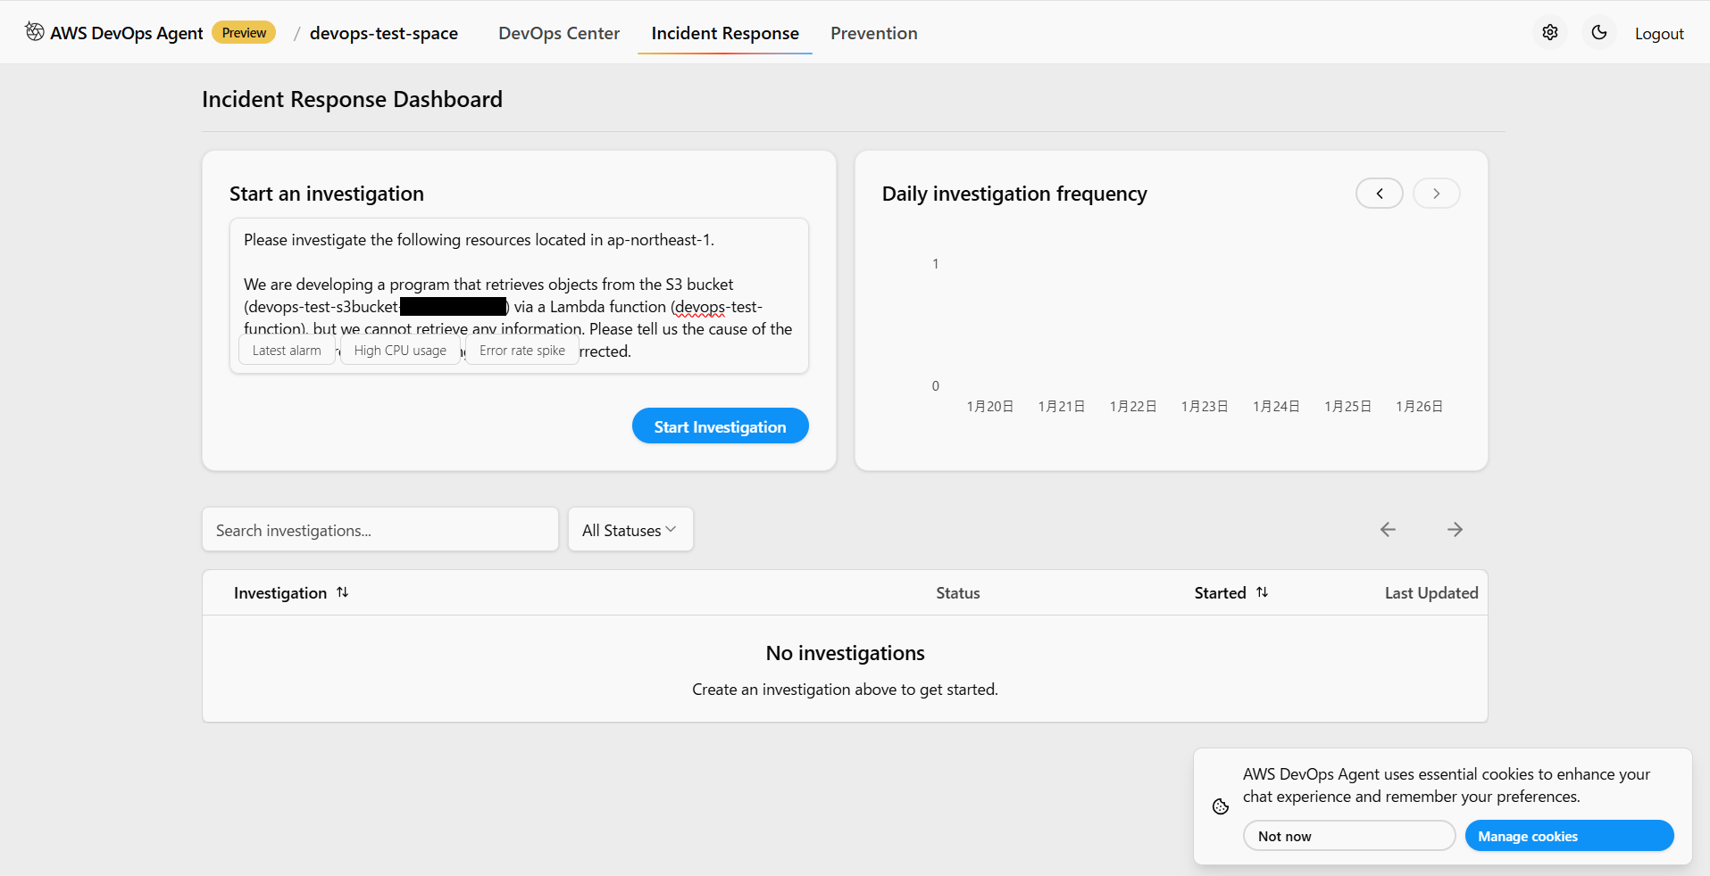This screenshot has width=1710, height=876.
Task: Advance chart period with right chevron
Action: [1436, 194]
